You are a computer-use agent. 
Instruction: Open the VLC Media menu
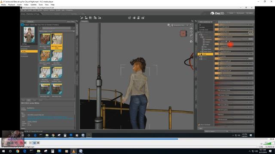[3, 5]
